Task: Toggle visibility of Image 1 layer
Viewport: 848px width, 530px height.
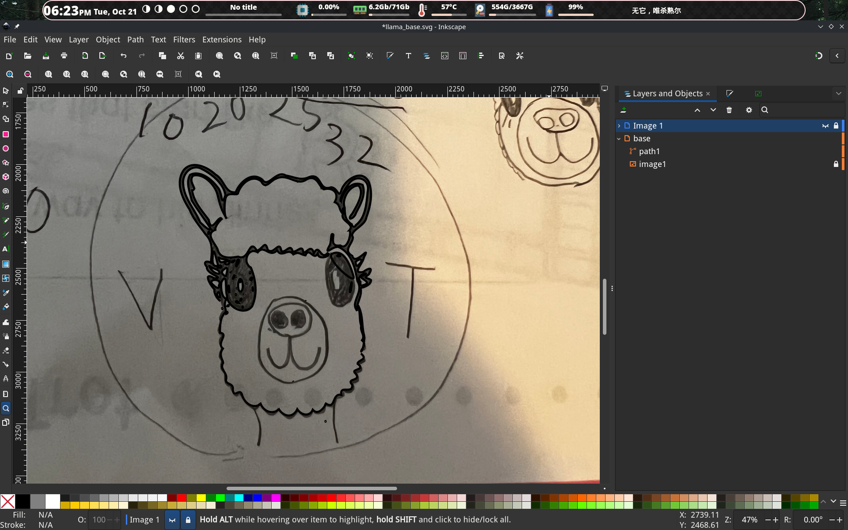Action: pos(825,126)
